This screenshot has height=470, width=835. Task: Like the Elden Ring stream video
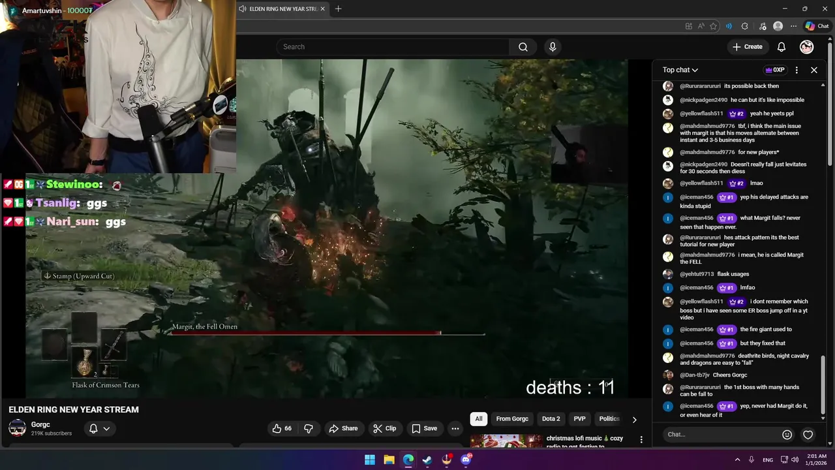click(x=282, y=429)
